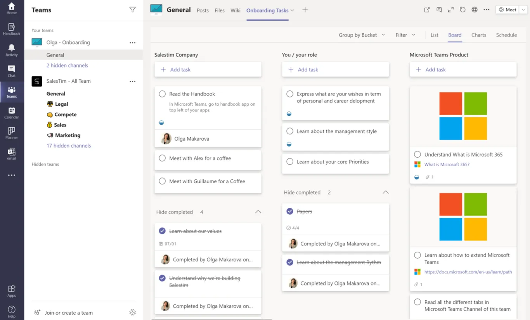Mark Meet with Alex for a coffee complete
The width and height of the screenshot is (530, 320).
(162, 158)
